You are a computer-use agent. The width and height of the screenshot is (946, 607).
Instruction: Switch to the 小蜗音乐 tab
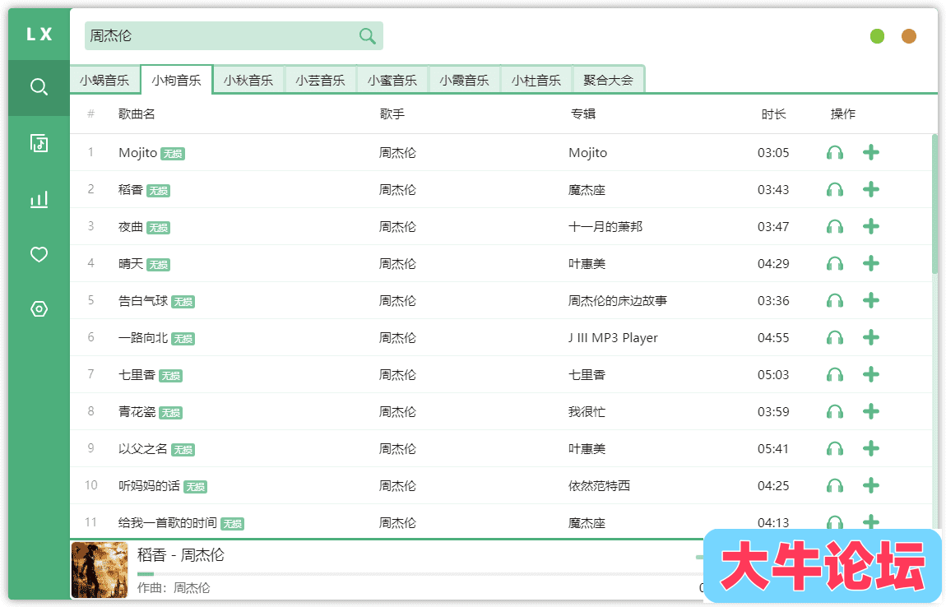click(x=104, y=80)
